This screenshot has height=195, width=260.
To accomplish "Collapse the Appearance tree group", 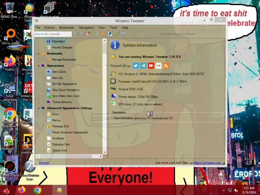I will pos(38,66).
